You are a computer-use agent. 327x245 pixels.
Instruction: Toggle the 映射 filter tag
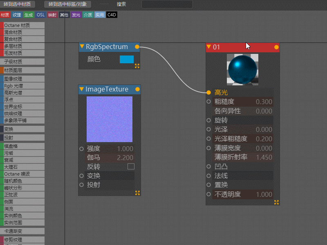click(x=52, y=15)
